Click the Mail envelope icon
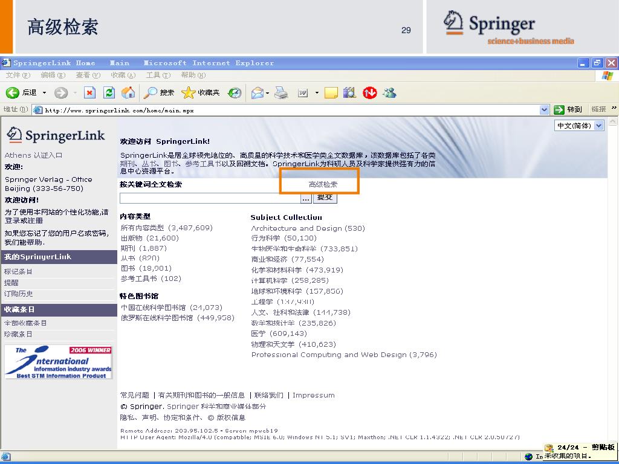Viewport: 619px width, 464px height. pos(257,92)
